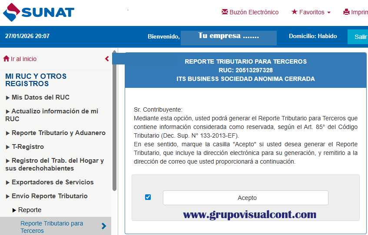
Task: Click the Imprimir printer icon
Action: [346, 12]
